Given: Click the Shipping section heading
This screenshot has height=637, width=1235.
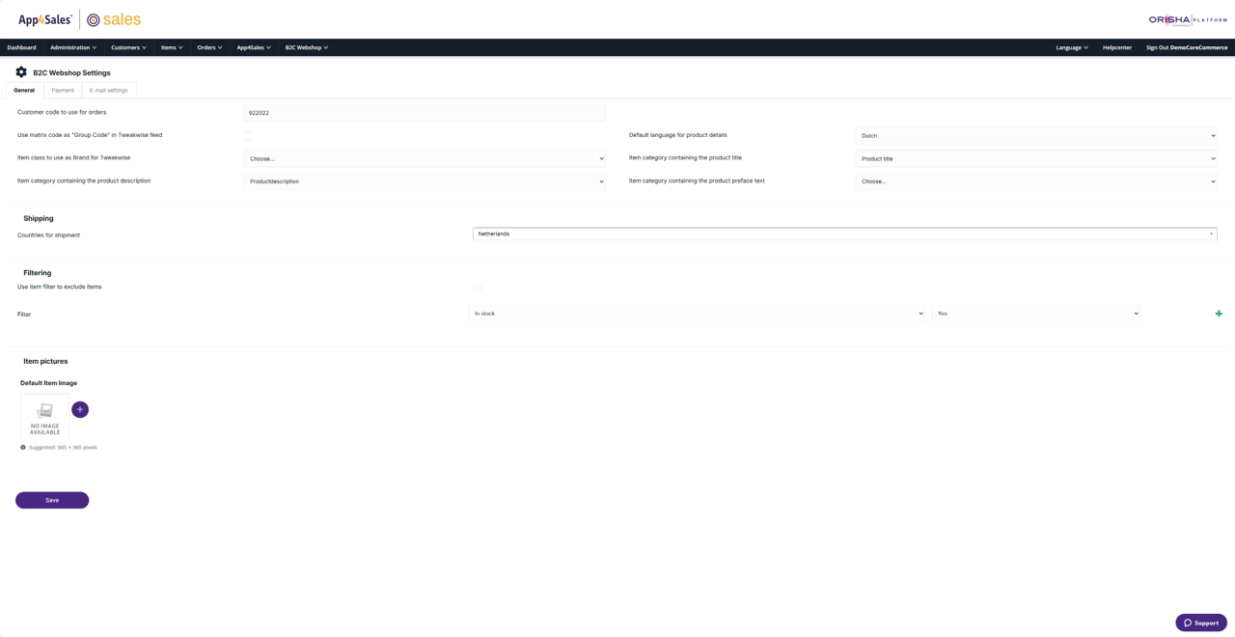Looking at the screenshot, I should pos(39,218).
